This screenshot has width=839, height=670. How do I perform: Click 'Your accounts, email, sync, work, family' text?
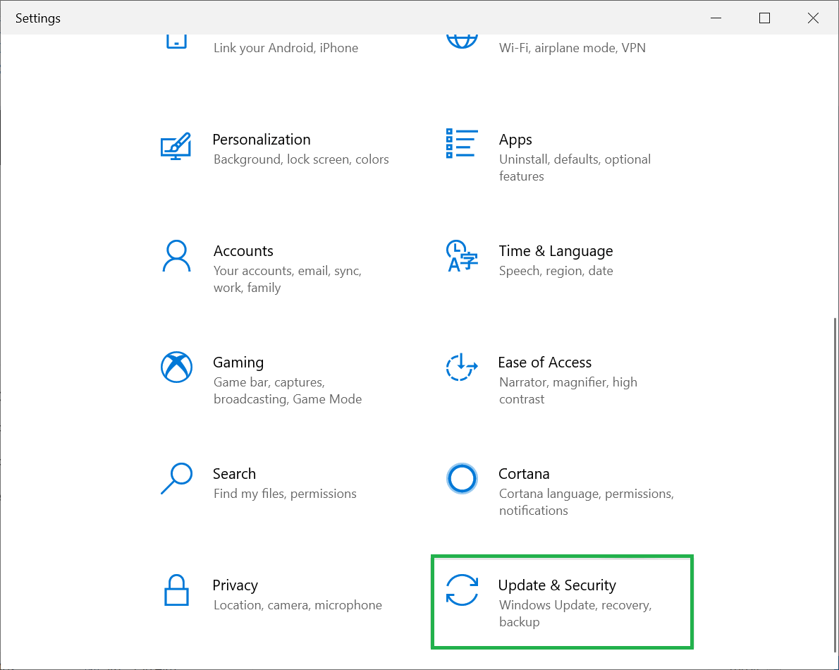(x=288, y=279)
